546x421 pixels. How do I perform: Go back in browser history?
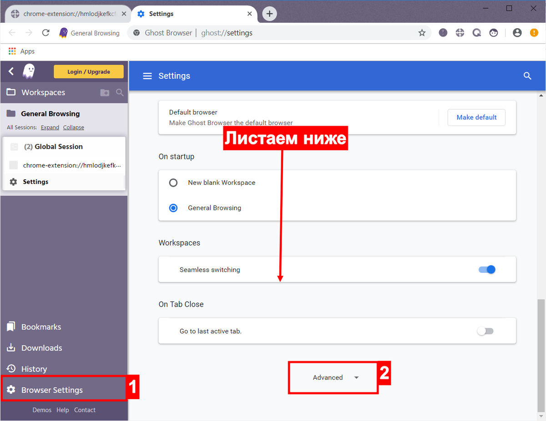[12, 33]
